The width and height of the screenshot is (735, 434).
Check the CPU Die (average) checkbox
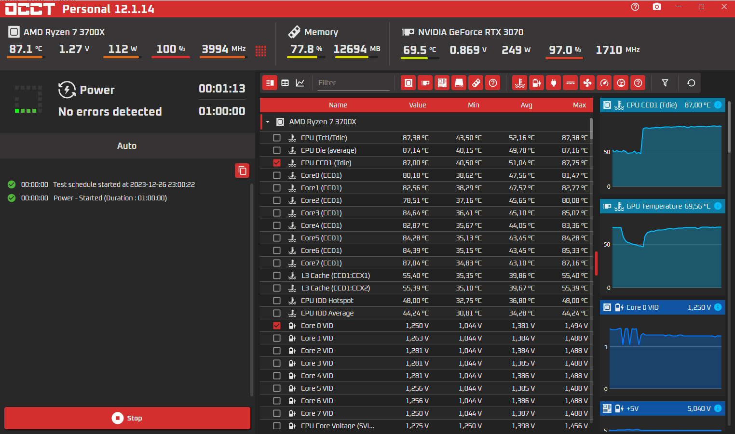pos(277,150)
